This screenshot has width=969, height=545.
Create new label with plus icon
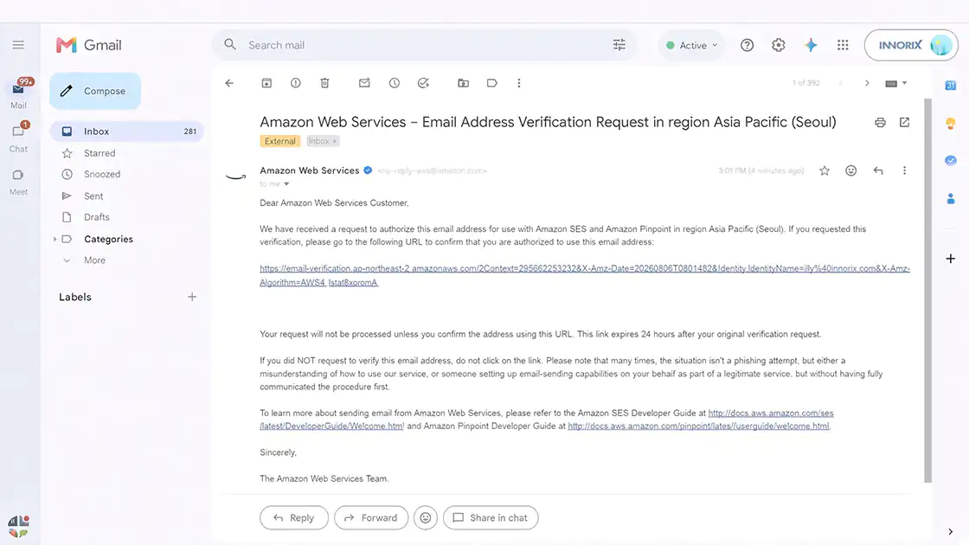[191, 297]
